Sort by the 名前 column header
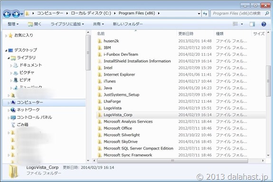273x182 pixels. [x=101, y=34]
